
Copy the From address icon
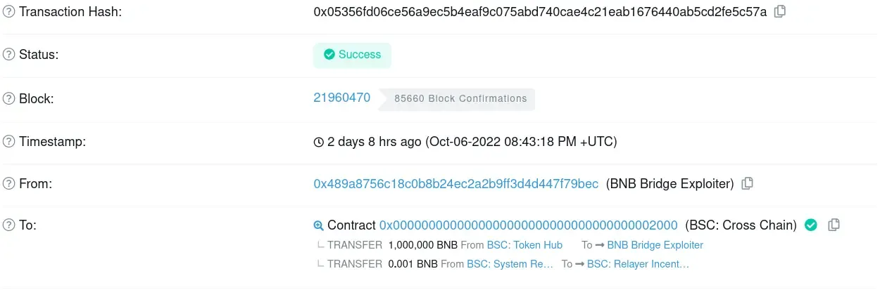pyautogui.click(x=748, y=183)
